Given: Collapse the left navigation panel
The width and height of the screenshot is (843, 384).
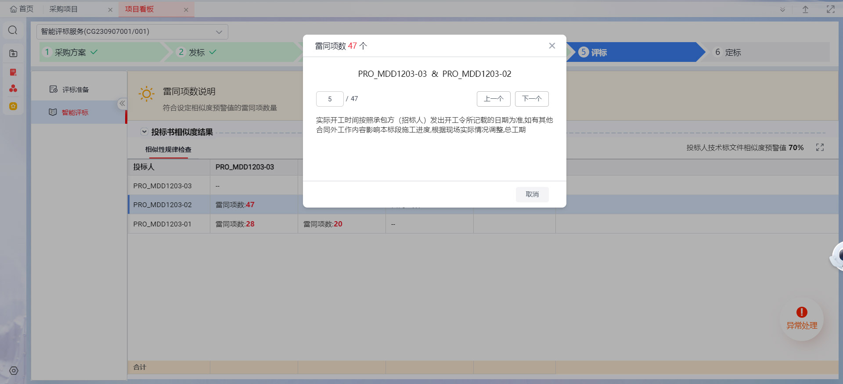Looking at the screenshot, I should coord(122,104).
